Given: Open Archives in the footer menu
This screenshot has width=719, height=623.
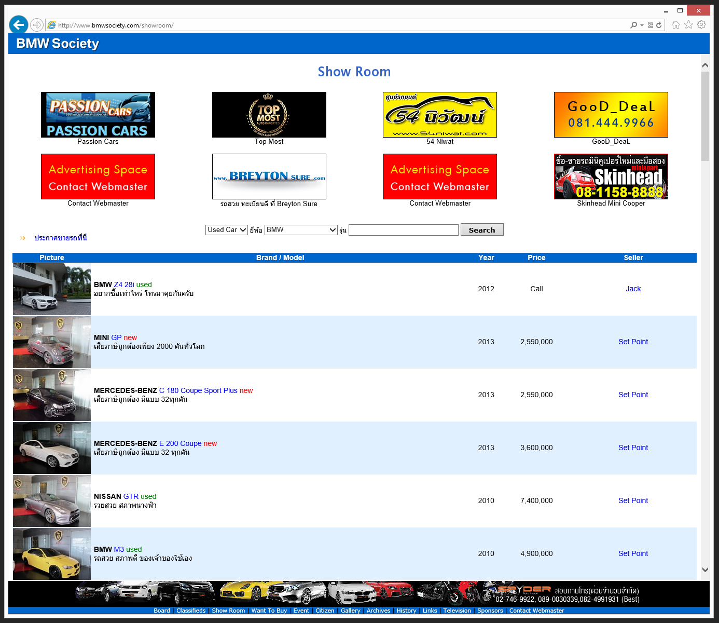Looking at the screenshot, I should [x=379, y=611].
